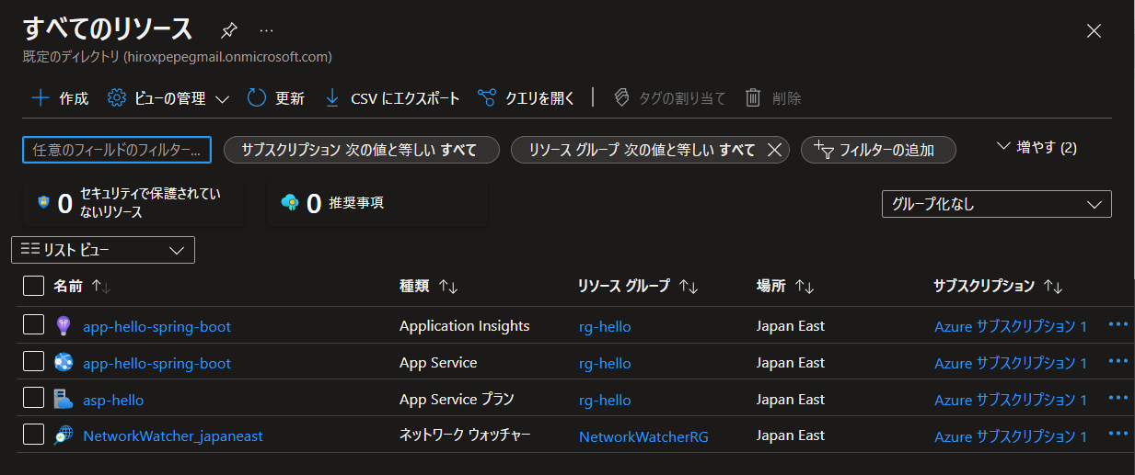The width and height of the screenshot is (1135, 475).
Task: Click the asp-hello plan icon
Action: [x=64, y=399]
